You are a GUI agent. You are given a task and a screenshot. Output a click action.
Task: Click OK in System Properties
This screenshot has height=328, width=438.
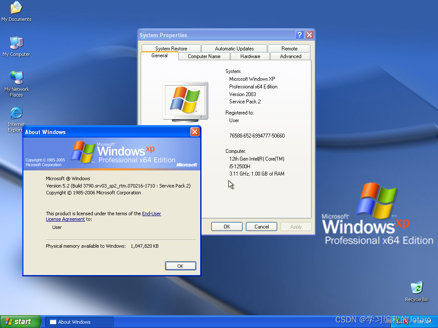(227, 226)
